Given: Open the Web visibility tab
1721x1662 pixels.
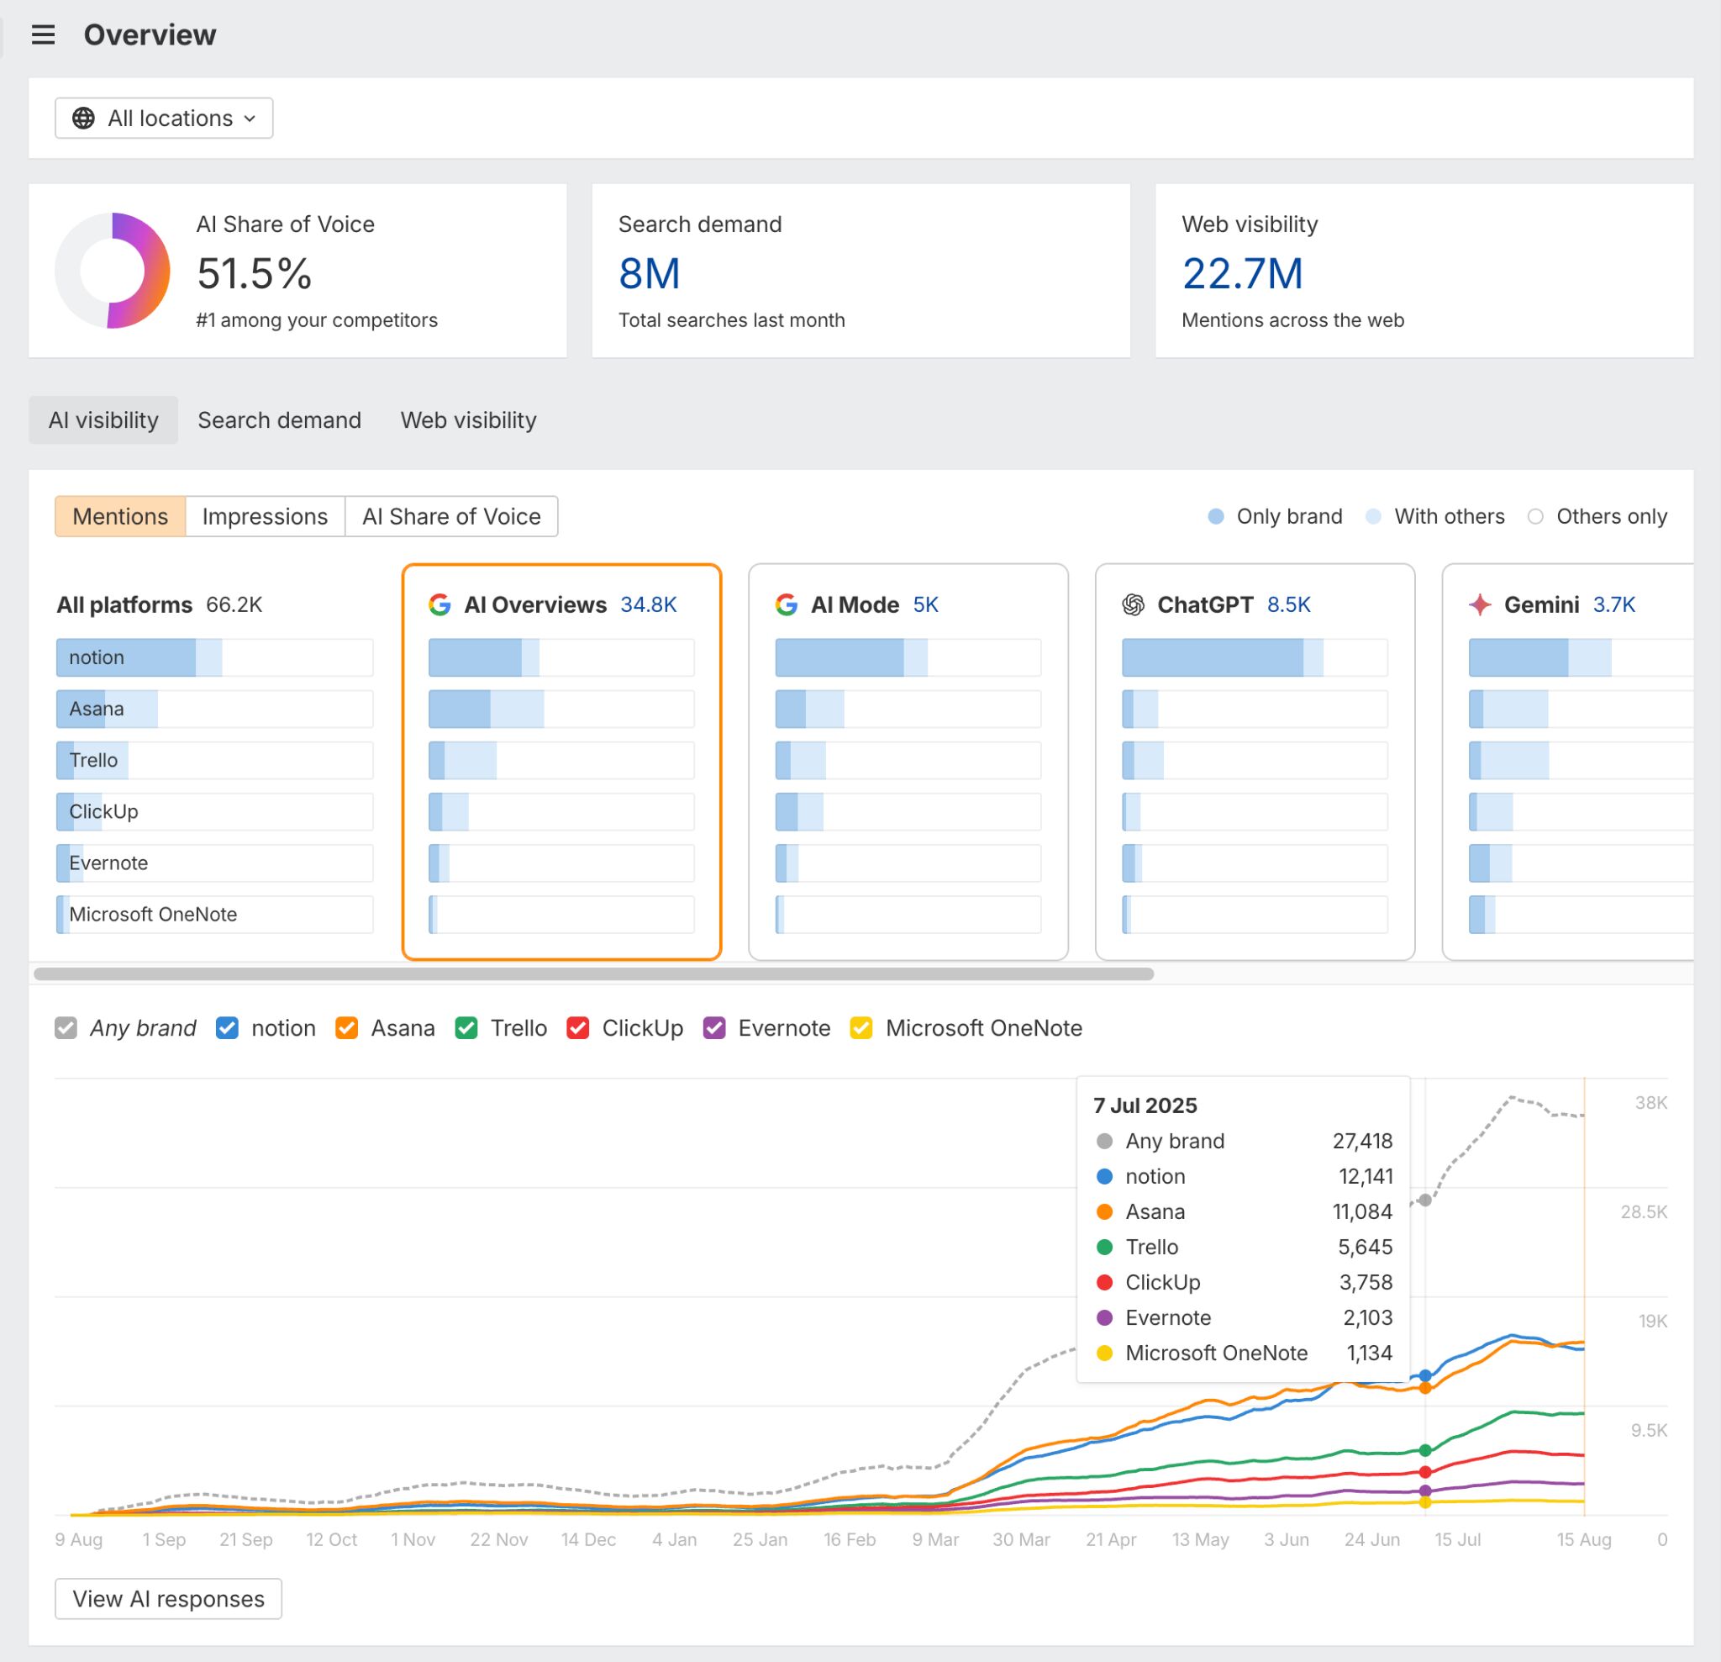Looking at the screenshot, I should tap(468, 419).
